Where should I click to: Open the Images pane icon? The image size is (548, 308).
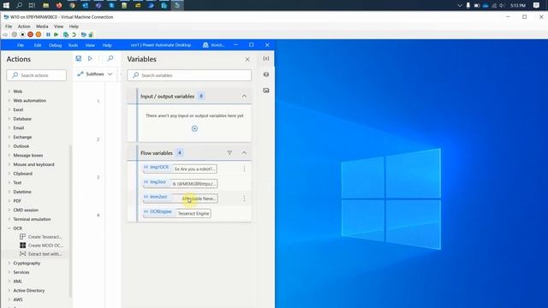click(266, 91)
